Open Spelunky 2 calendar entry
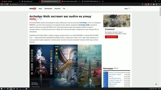Image resolution: width=161 pixels, height=90 pixels. pyautogui.click(x=112, y=86)
